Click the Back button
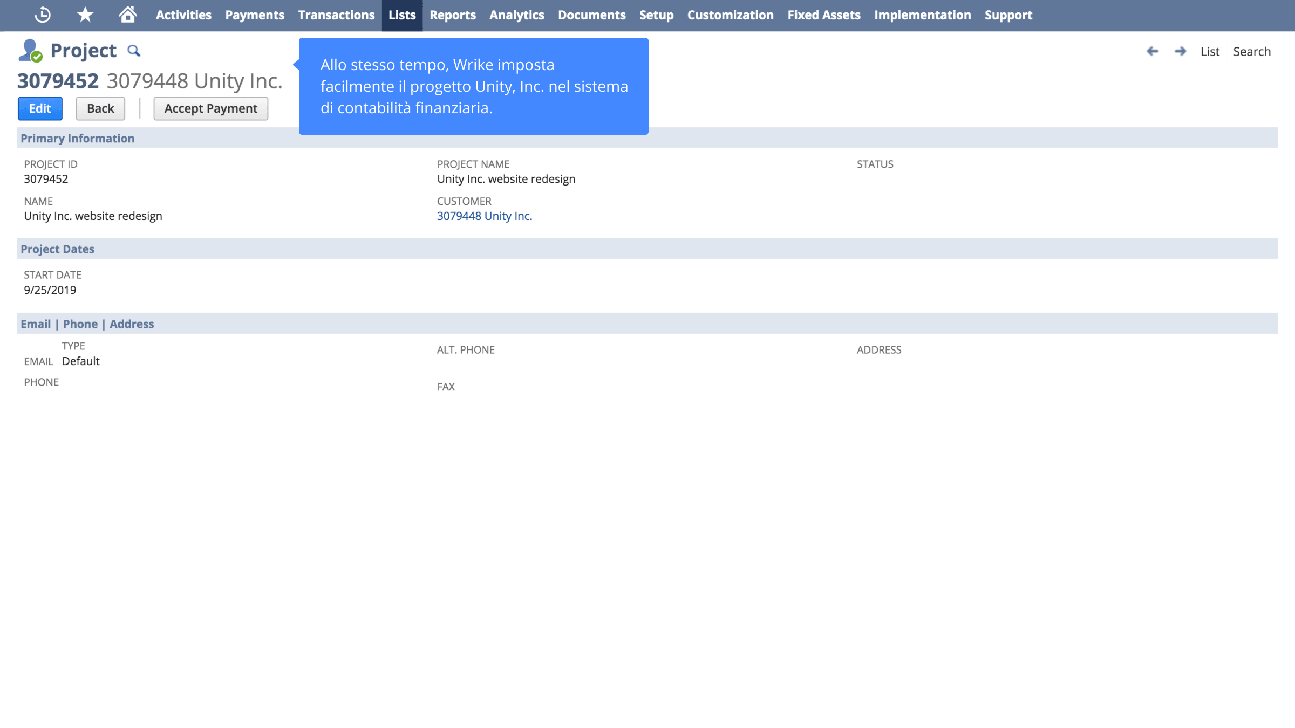 [100, 108]
